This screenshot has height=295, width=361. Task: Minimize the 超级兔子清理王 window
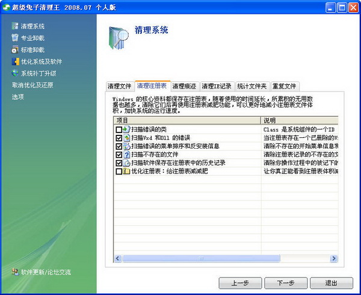(330, 8)
